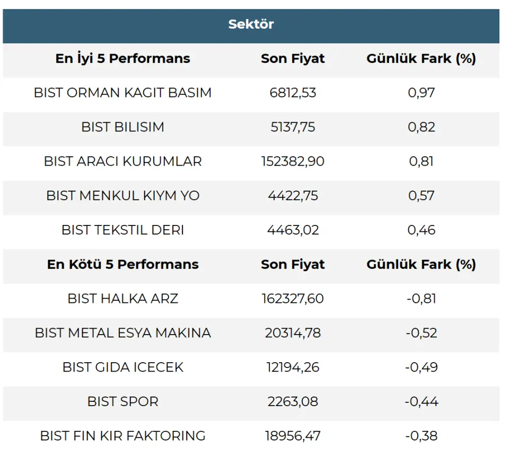Click the 152382,90 price value
The image size is (509, 459).
[x=293, y=161]
